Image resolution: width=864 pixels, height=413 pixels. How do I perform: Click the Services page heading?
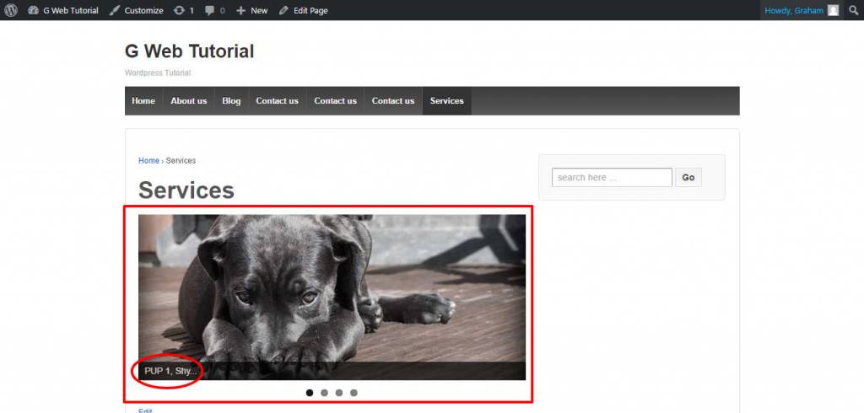coord(186,190)
